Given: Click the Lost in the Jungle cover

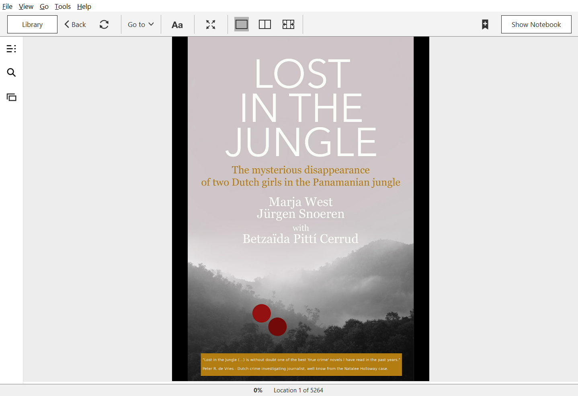Looking at the screenshot, I should click(x=301, y=209).
